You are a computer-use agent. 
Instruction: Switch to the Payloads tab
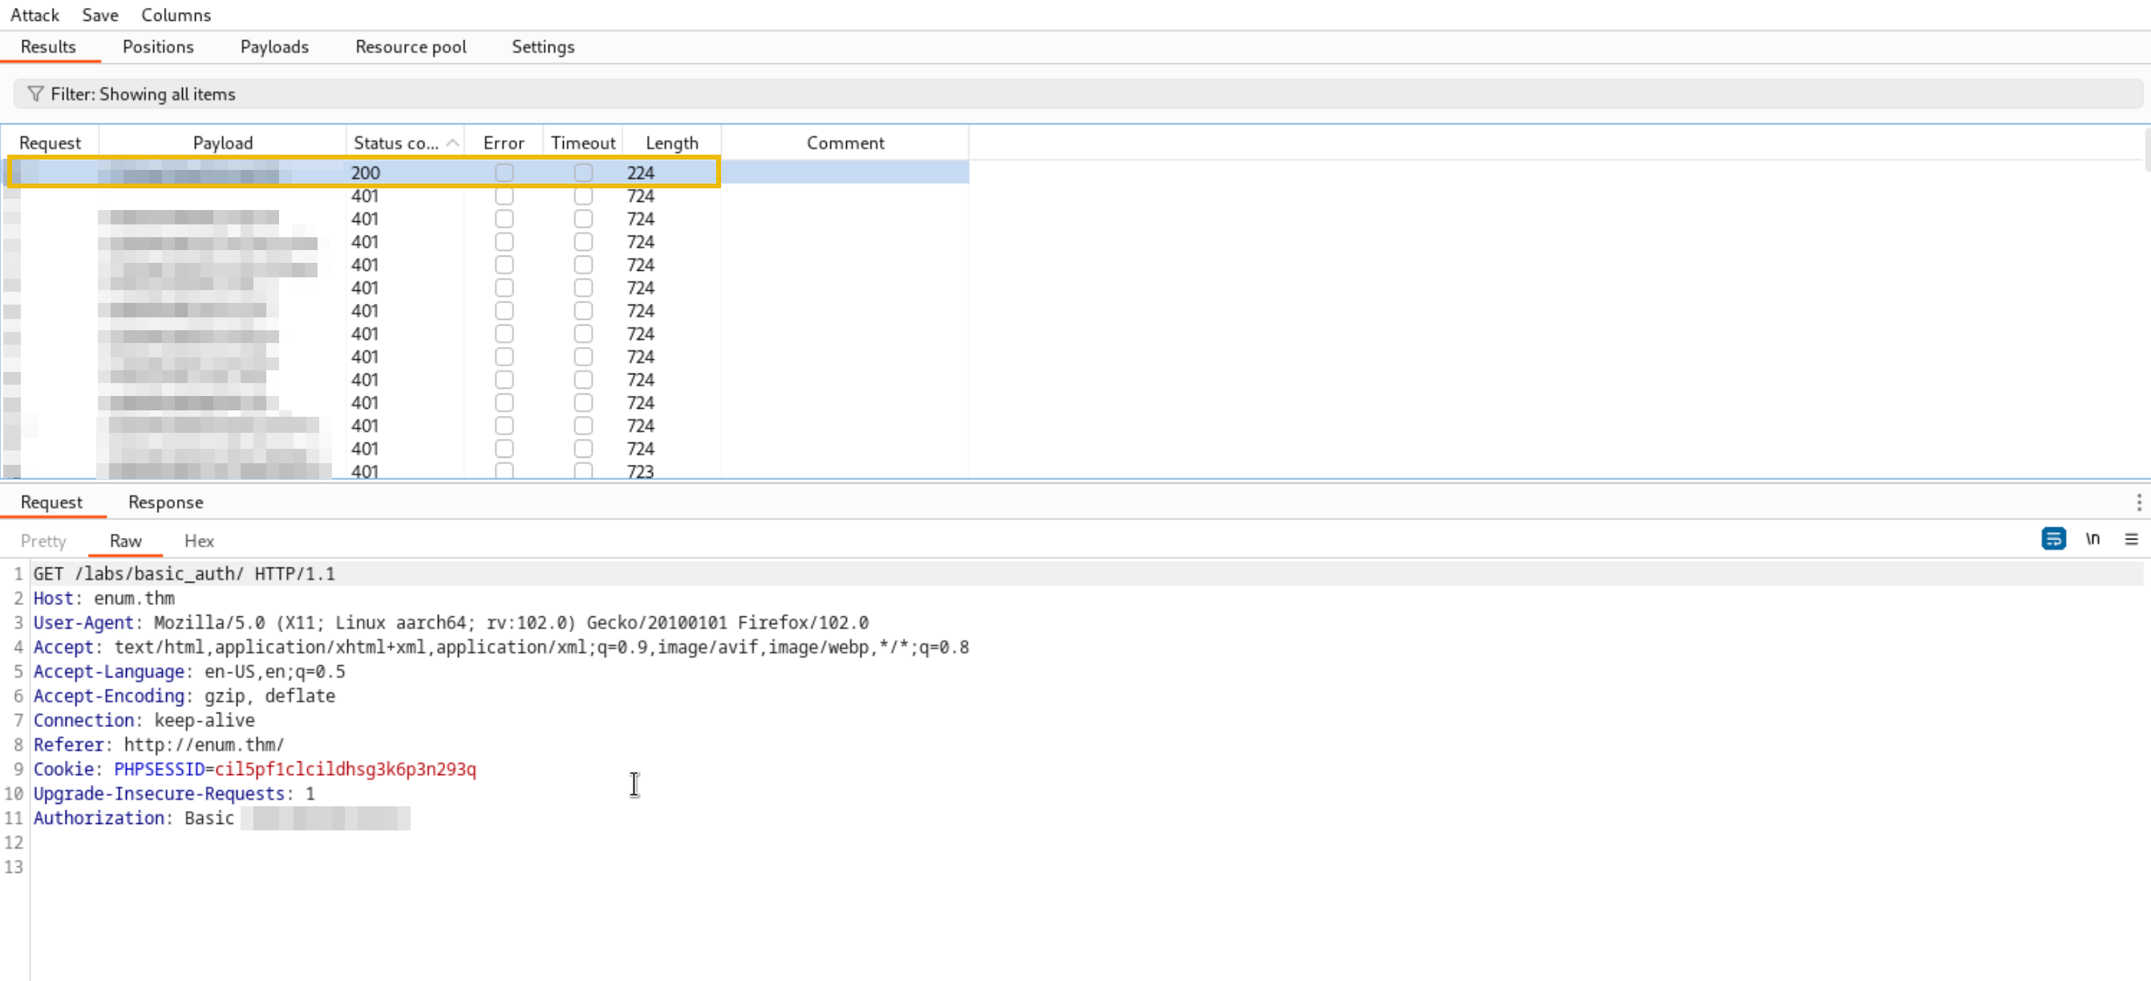point(273,46)
